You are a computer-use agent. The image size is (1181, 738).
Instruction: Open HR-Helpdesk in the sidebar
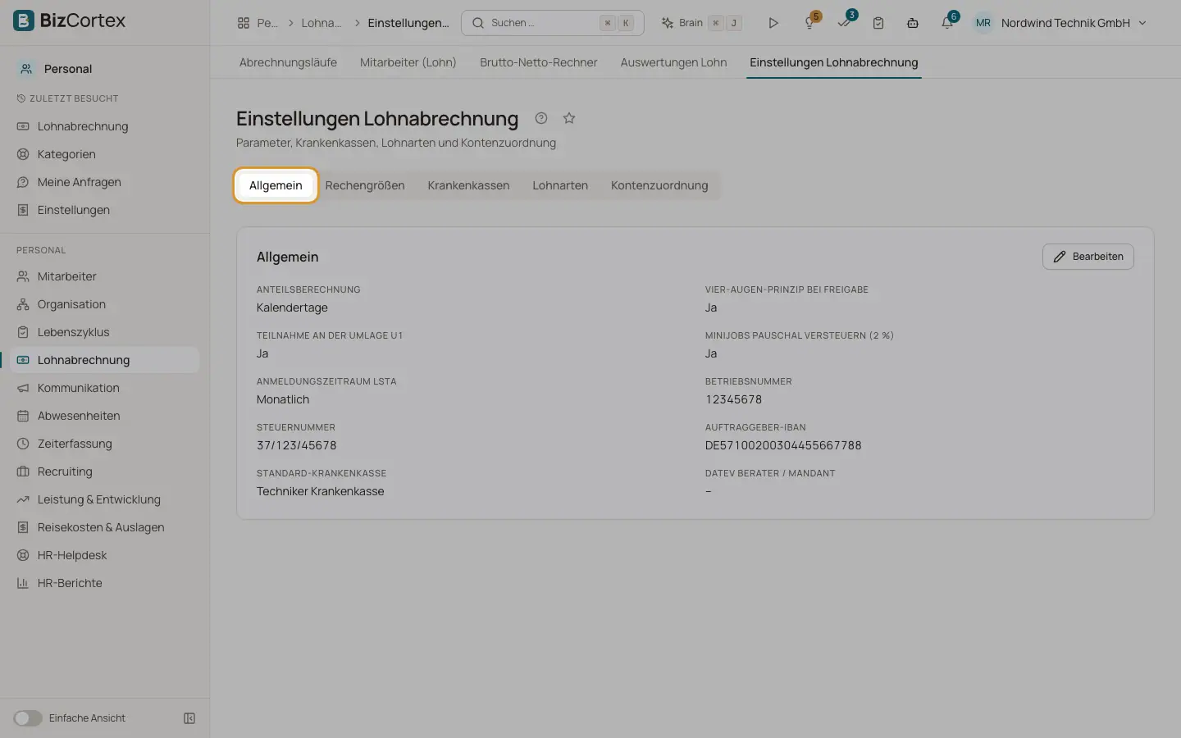(105, 555)
